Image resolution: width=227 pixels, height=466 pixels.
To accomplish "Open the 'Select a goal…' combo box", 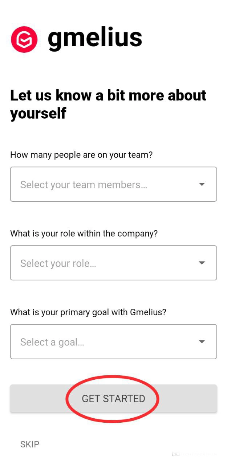I will pyautogui.click(x=113, y=341).
